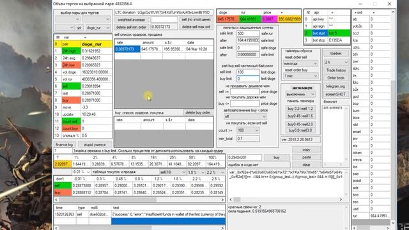Select the 'usd' currency row
Image resolution: width=409 pixels, height=230 pixels.
[371, 209]
